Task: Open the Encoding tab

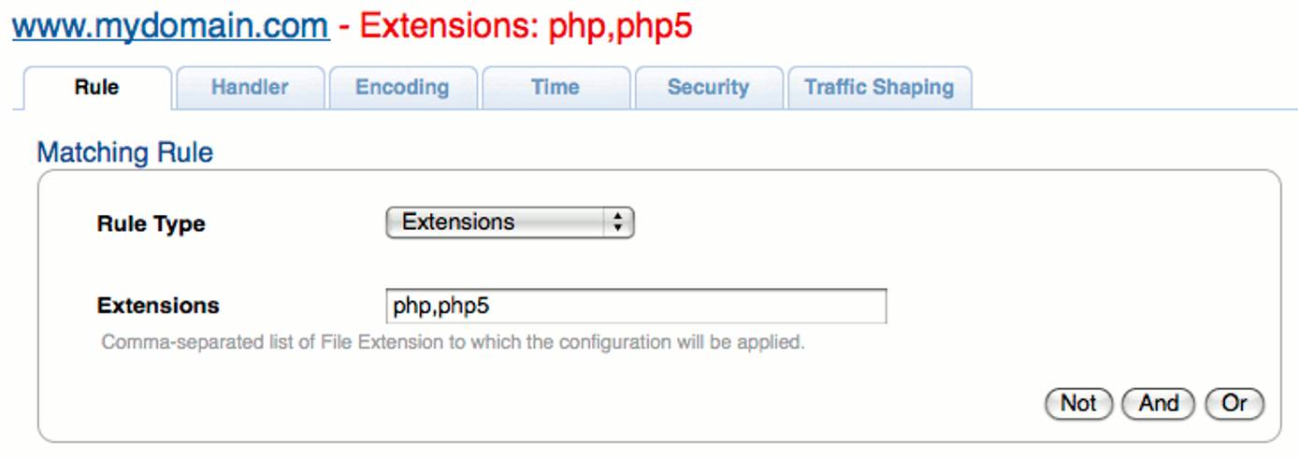Action: point(402,88)
